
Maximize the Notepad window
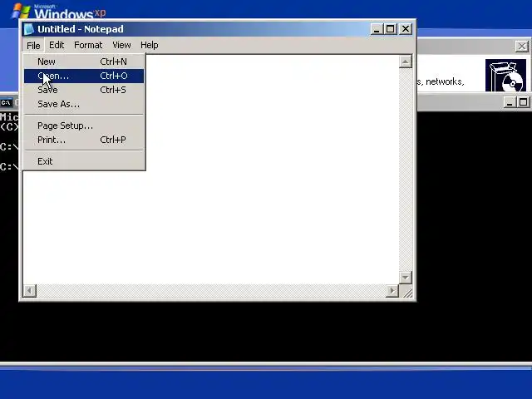(x=391, y=29)
